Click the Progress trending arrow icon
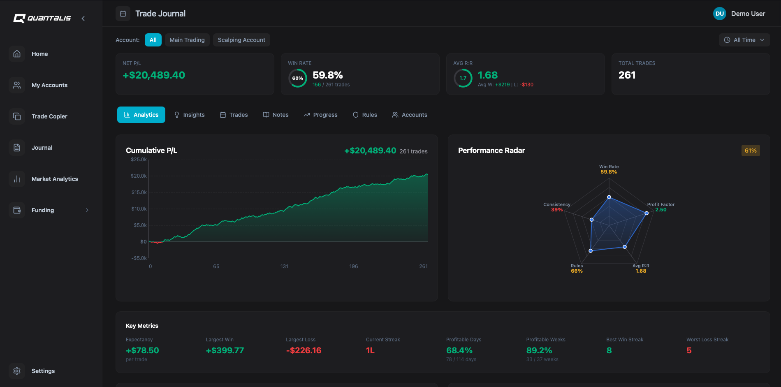 pos(307,115)
